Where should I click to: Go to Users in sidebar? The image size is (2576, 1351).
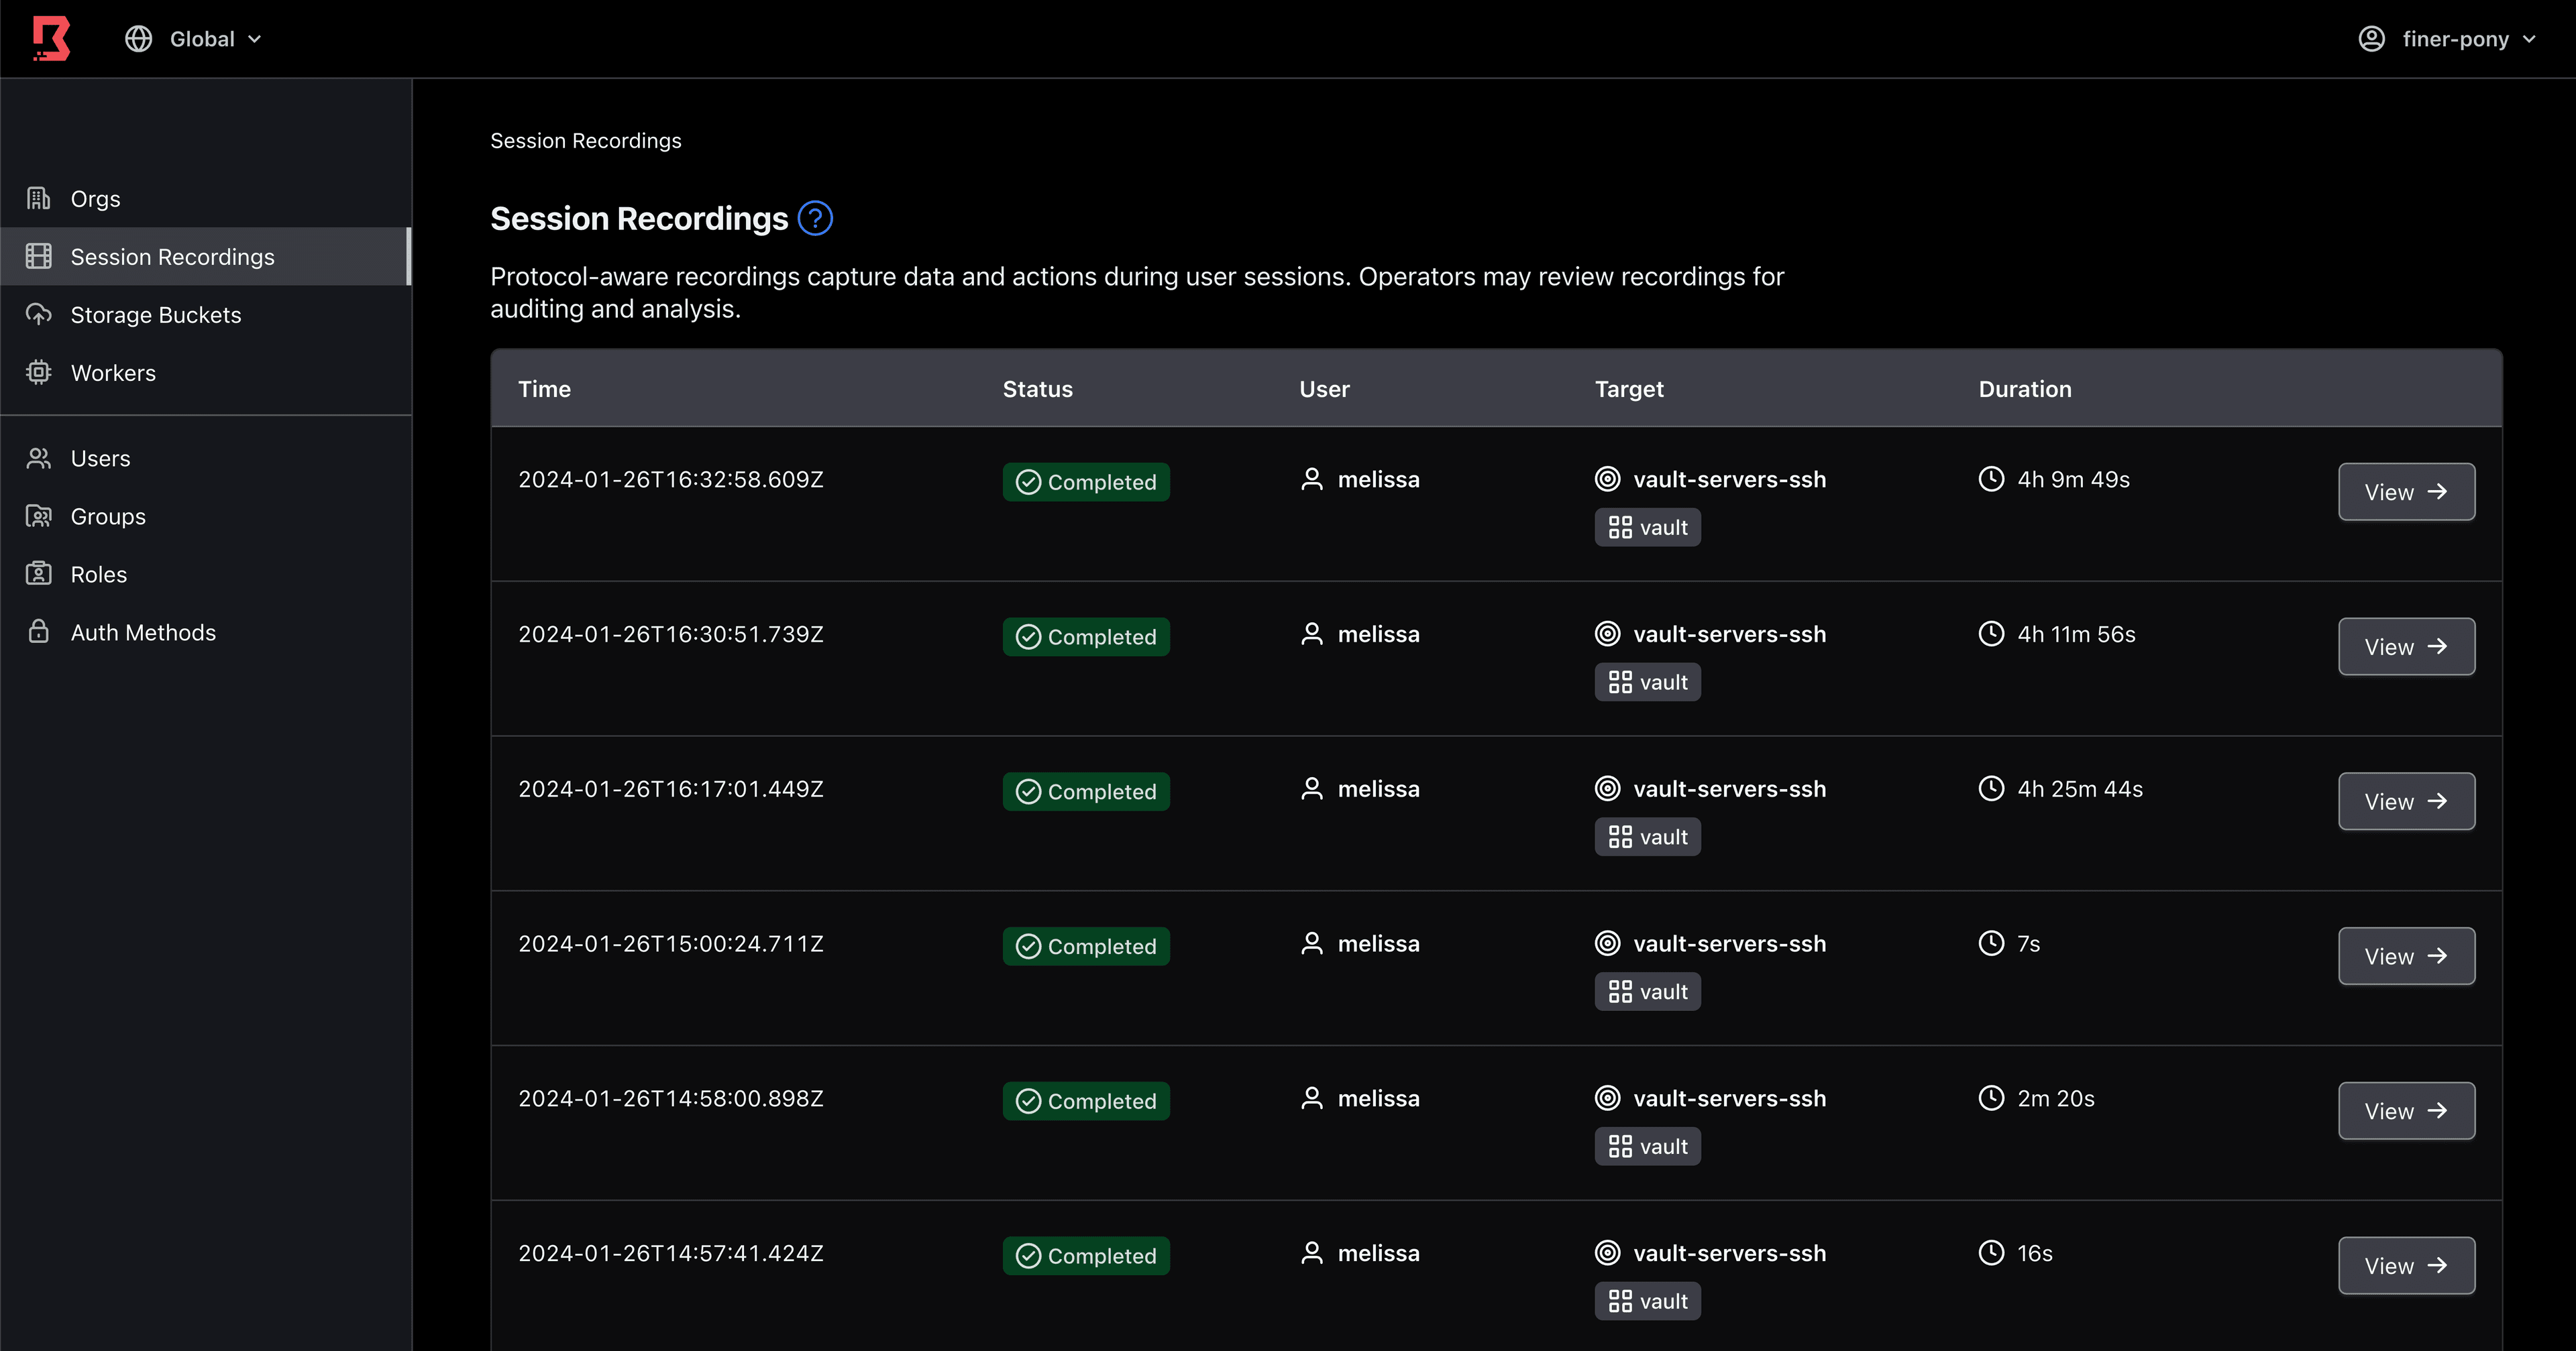tap(100, 459)
